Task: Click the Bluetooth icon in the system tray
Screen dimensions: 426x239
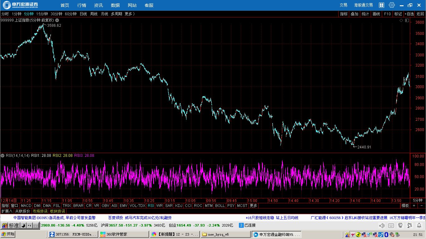Action: pos(386,234)
